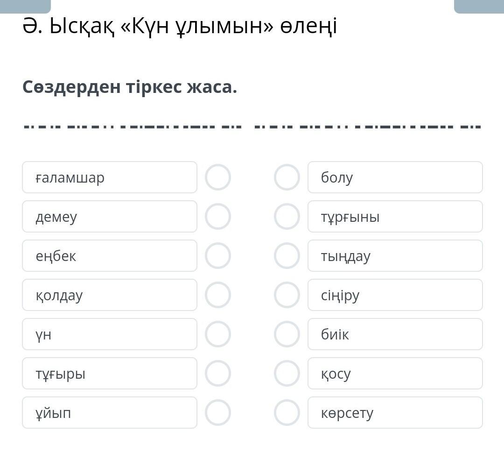Select the circle left of болу
This screenshot has width=504, height=452.
click(287, 177)
